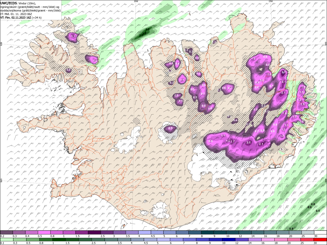Click the 'slydda/snjókoma (grátt/bleikt/grænt' description line
Image resolution: width=327 pixels, height=245 pixels.
(30, 10)
